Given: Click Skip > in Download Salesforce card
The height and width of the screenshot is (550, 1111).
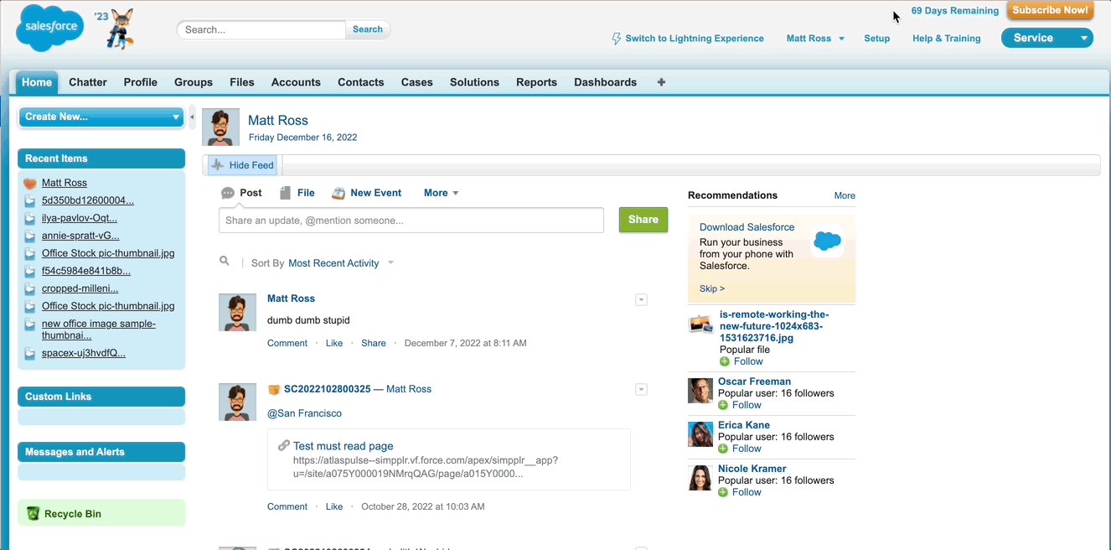Looking at the screenshot, I should (x=712, y=288).
